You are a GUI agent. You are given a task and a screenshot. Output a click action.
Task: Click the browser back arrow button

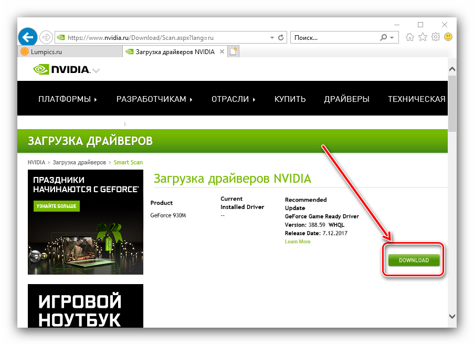27,37
